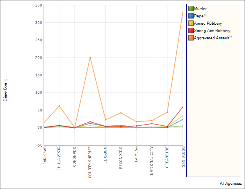The width and height of the screenshot is (245, 189).
Task: Select the Oceanside Aggravated Assault data point
Action: tap(167, 112)
